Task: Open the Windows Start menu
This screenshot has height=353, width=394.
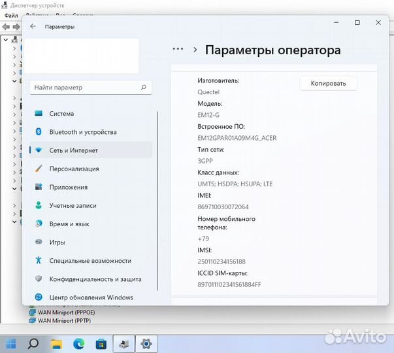Action: (x=10, y=343)
